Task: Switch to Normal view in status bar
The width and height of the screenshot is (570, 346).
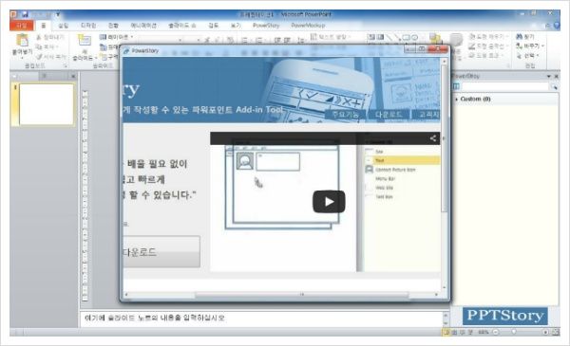Action: click(446, 332)
